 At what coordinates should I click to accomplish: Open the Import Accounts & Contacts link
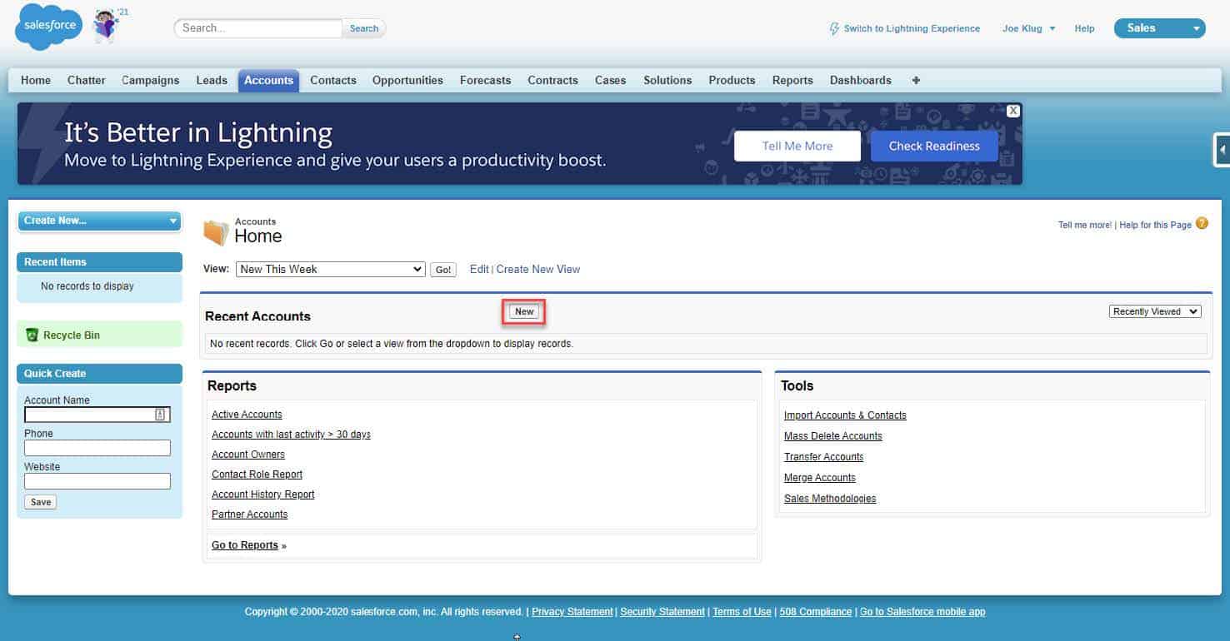pyautogui.click(x=844, y=415)
